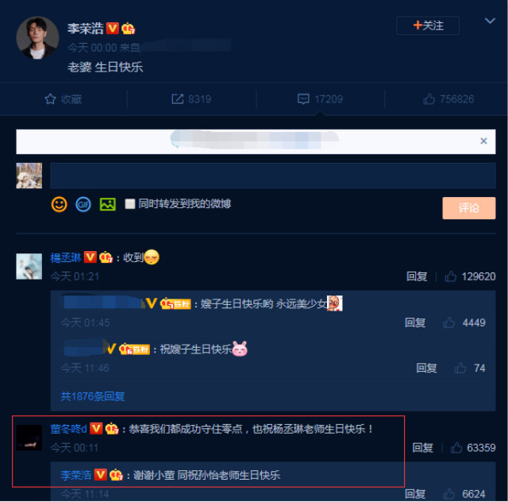Like 董冬咚d's comment showing 63359
The image size is (508, 502).
coord(456,448)
